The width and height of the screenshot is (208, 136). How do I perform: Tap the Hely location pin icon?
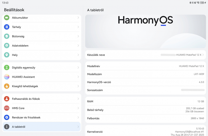pos(7,55)
